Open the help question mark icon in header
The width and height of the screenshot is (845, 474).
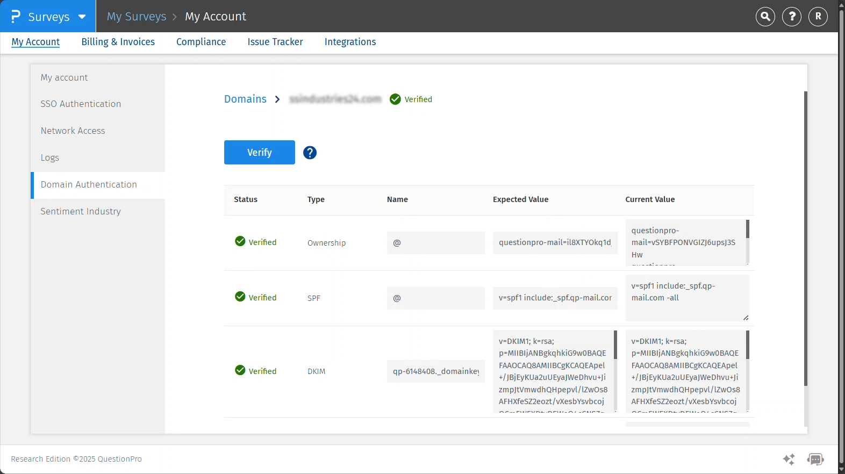pyautogui.click(x=791, y=17)
